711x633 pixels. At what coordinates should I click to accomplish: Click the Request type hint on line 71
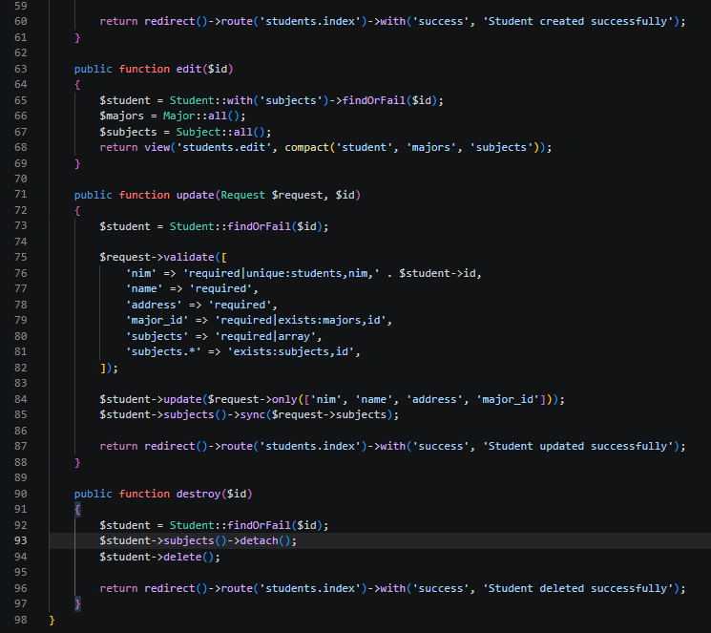242,195
